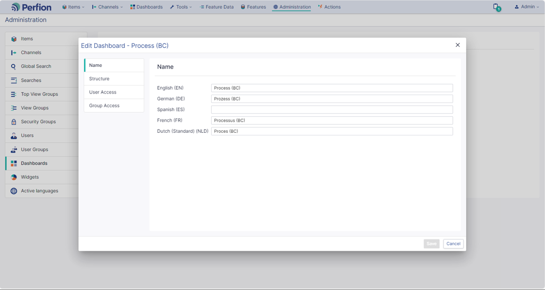This screenshot has width=545, height=290.
Task: Click the Searches list icon in sidebar
Action: click(x=13, y=81)
